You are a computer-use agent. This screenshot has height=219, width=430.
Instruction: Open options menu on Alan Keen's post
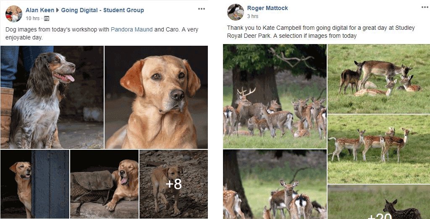click(x=202, y=9)
